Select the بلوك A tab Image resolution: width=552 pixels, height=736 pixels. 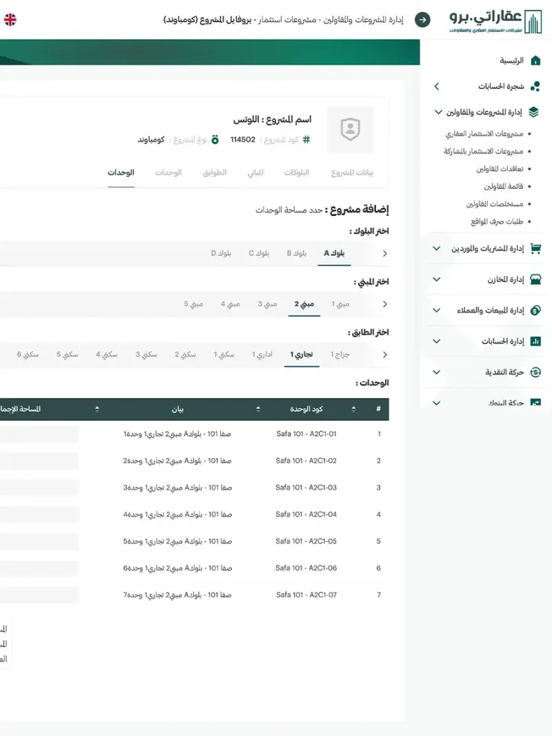[334, 253]
